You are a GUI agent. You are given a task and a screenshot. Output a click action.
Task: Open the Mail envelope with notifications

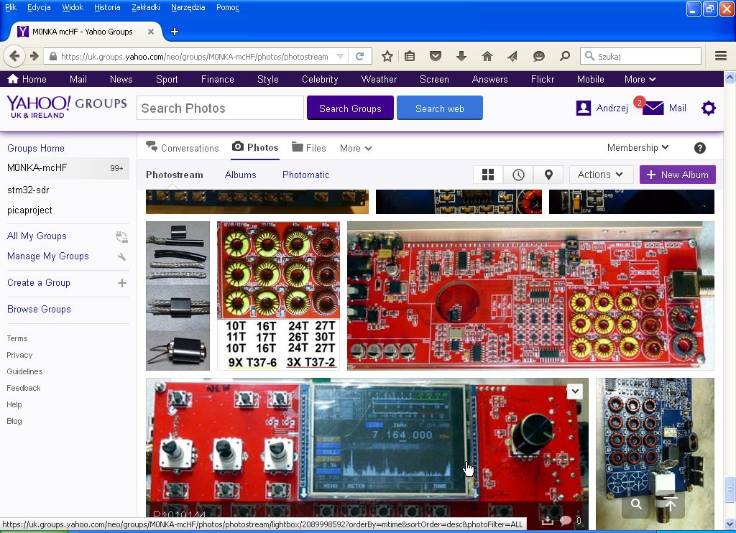(653, 108)
